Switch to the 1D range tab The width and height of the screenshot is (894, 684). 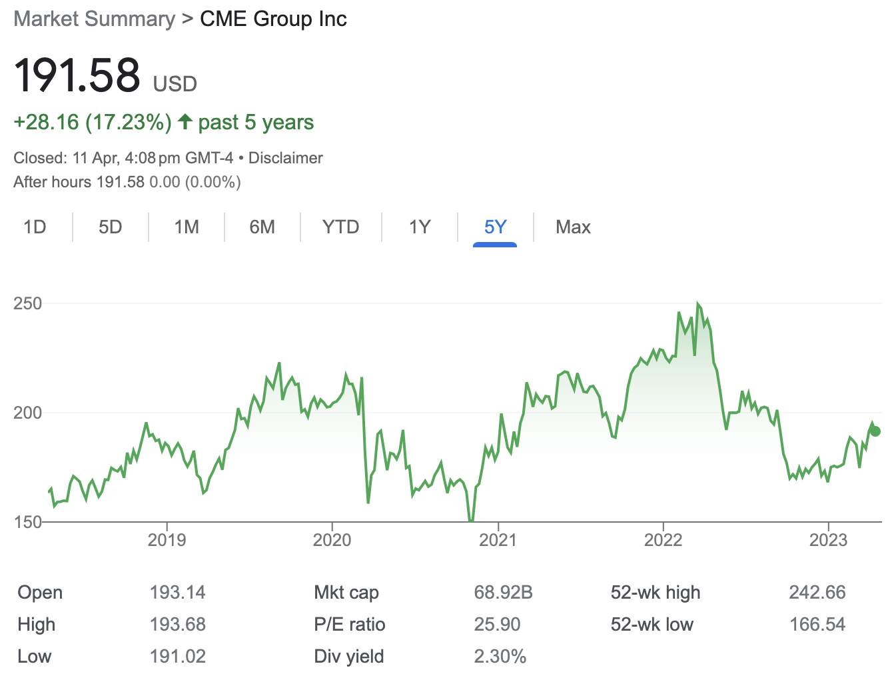35,227
